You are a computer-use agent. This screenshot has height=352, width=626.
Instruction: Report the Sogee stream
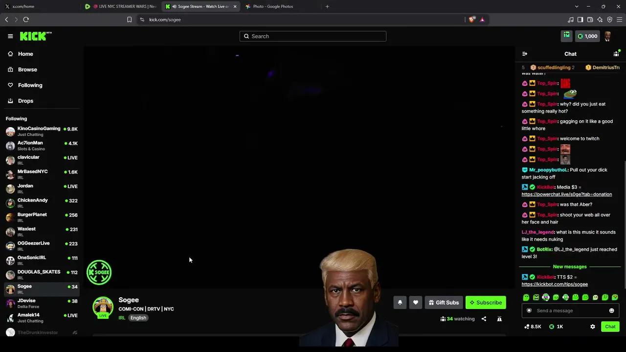click(499, 319)
